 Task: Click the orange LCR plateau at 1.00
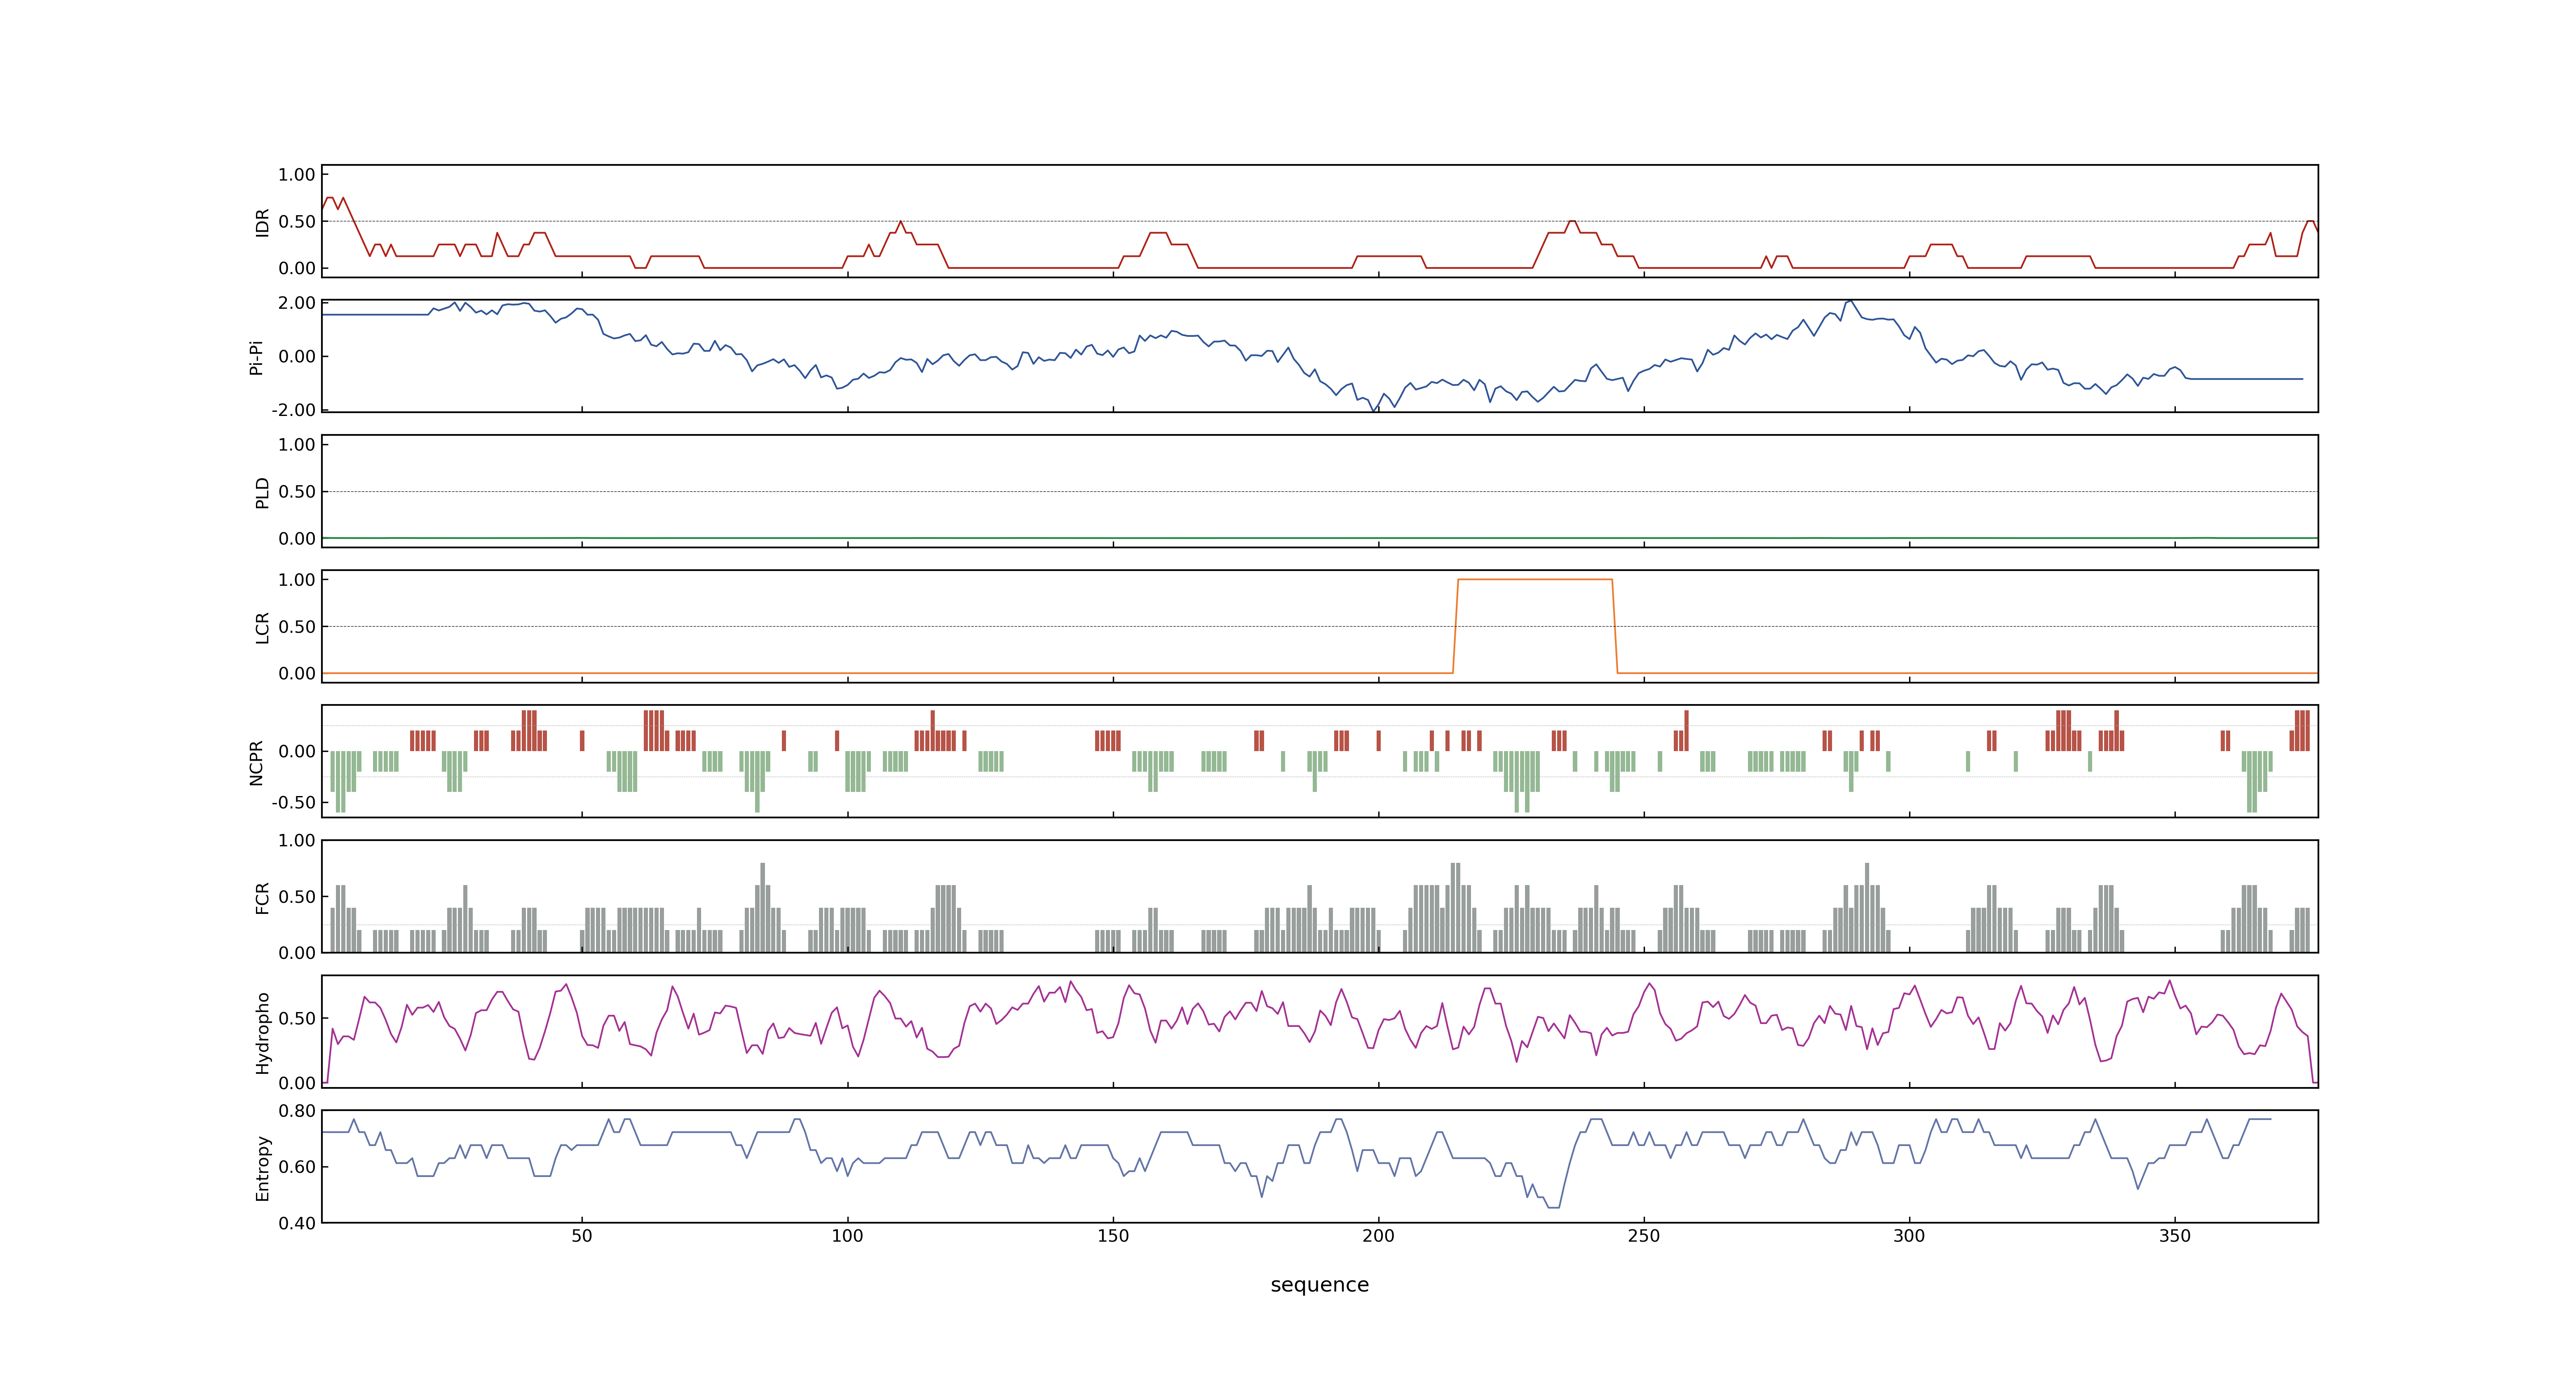(1535, 579)
